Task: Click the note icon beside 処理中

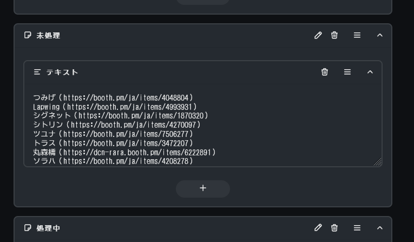Action: tap(28, 228)
